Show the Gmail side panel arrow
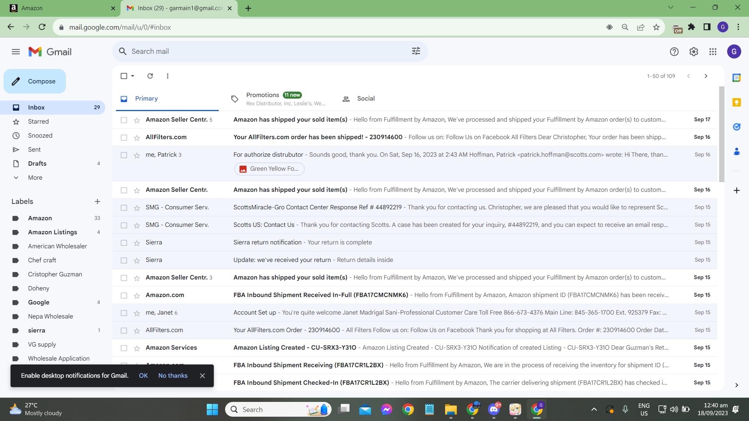 737,385
